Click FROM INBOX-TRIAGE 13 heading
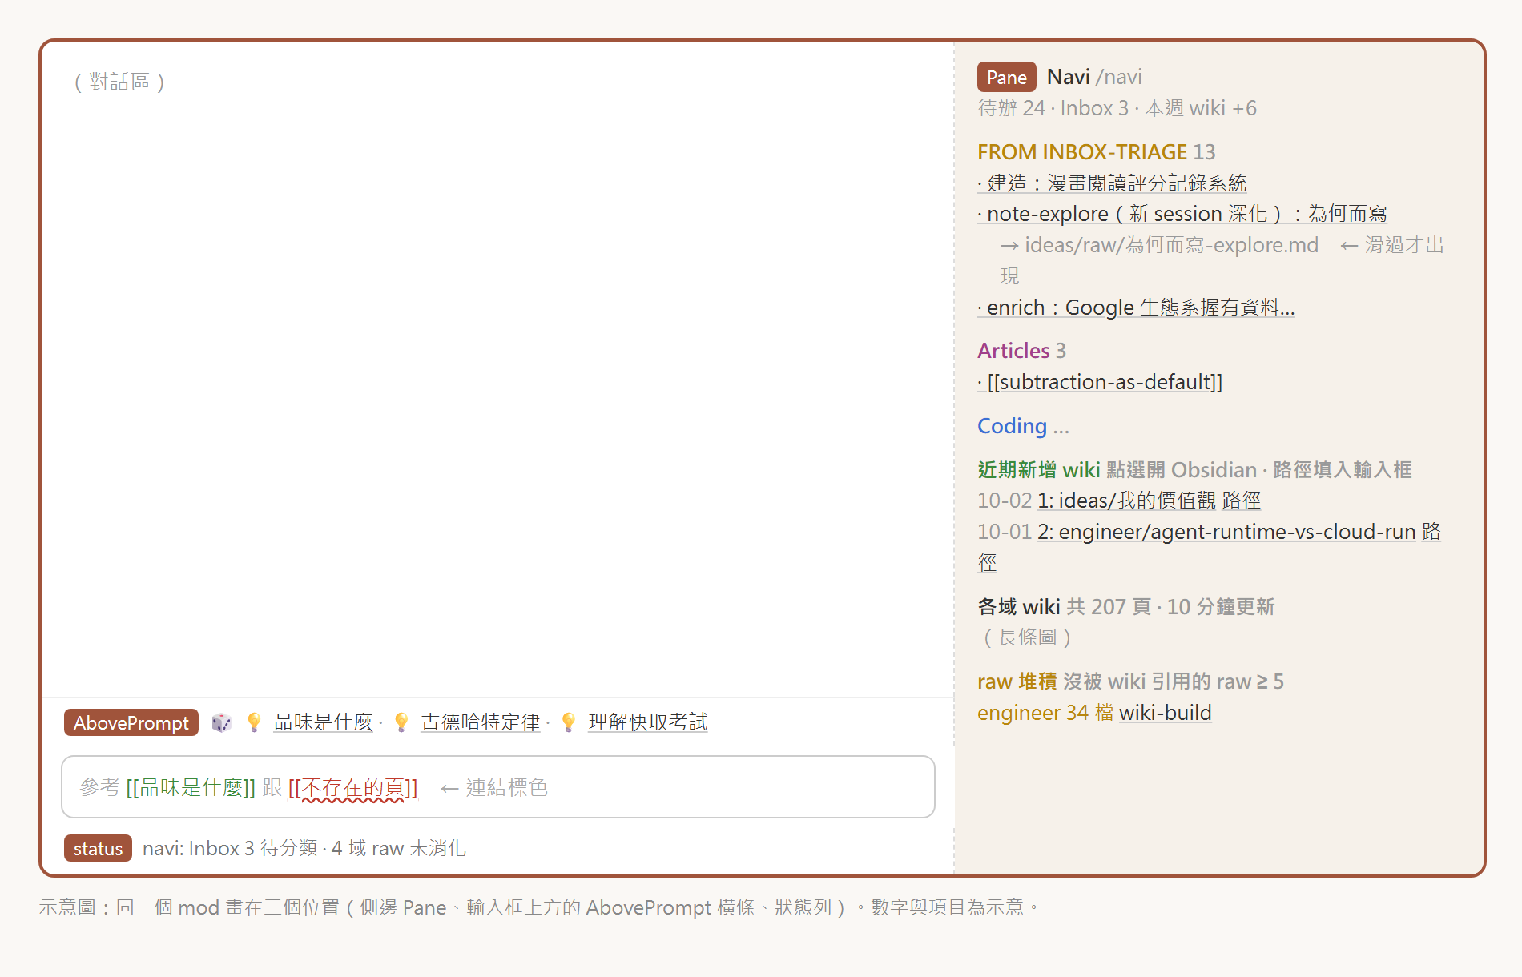Viewport: 1522px width, 977px height. [1097, 151]
